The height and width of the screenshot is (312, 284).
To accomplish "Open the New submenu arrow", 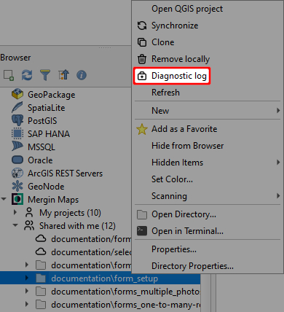I will point(278,111).
